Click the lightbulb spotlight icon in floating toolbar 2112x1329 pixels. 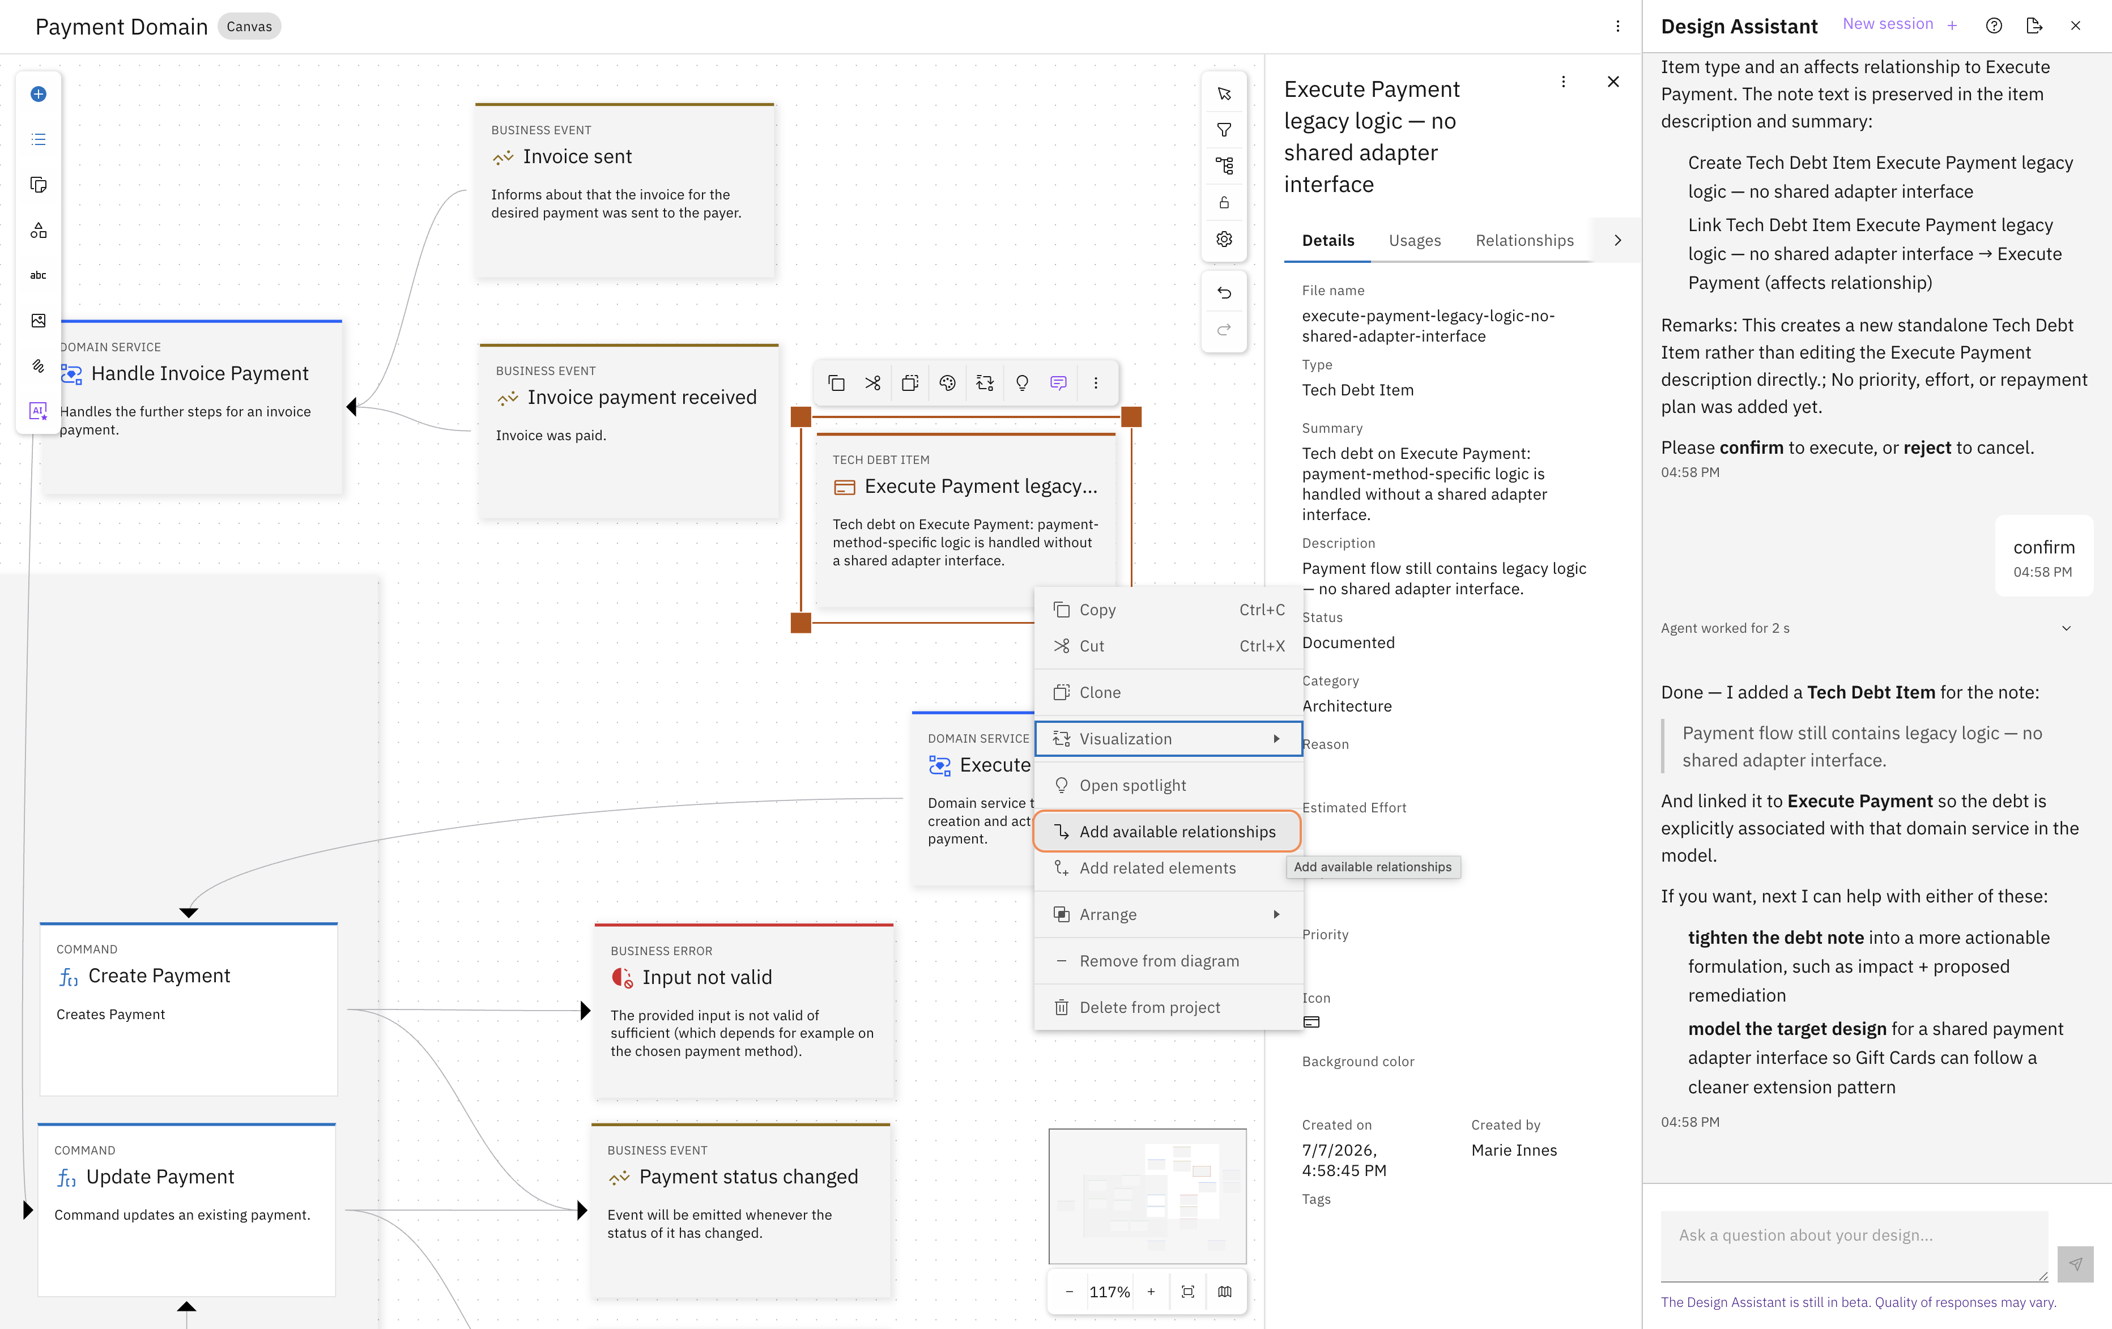tap(1022, 382)
